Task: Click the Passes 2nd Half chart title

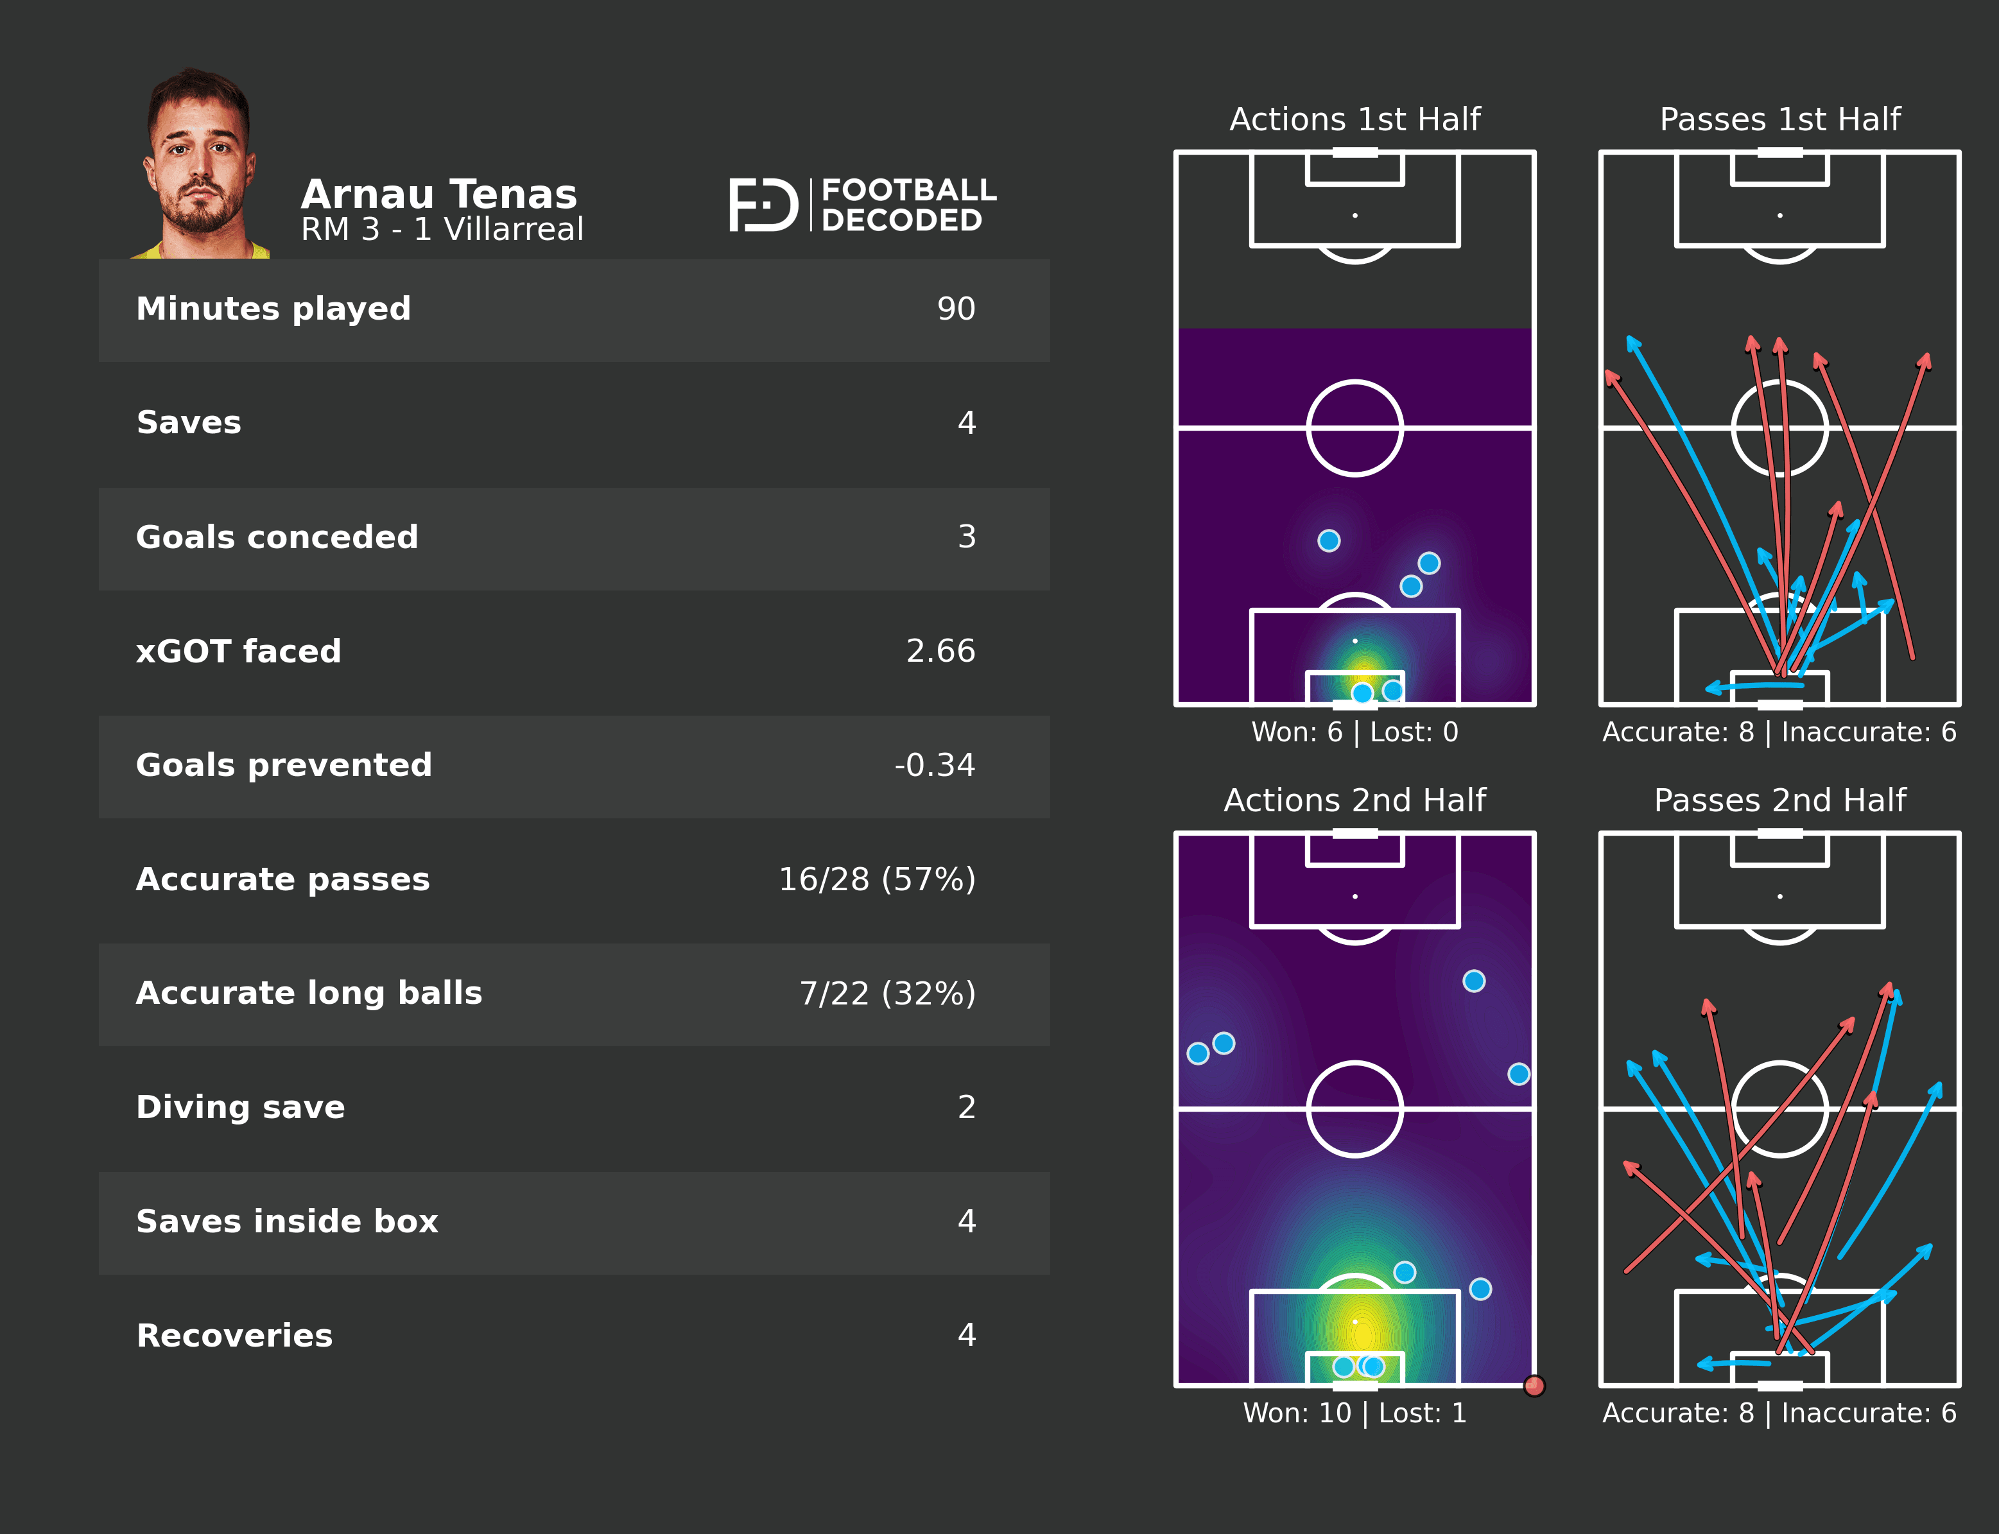Action: click(1779, 801)
